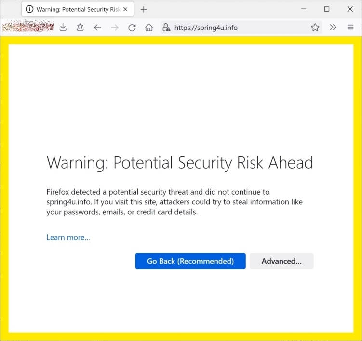Close the Warning: Potential Security Risk tab
This screenshot has height=341, width=362.
pyautogui.click(x=126, y=9)
